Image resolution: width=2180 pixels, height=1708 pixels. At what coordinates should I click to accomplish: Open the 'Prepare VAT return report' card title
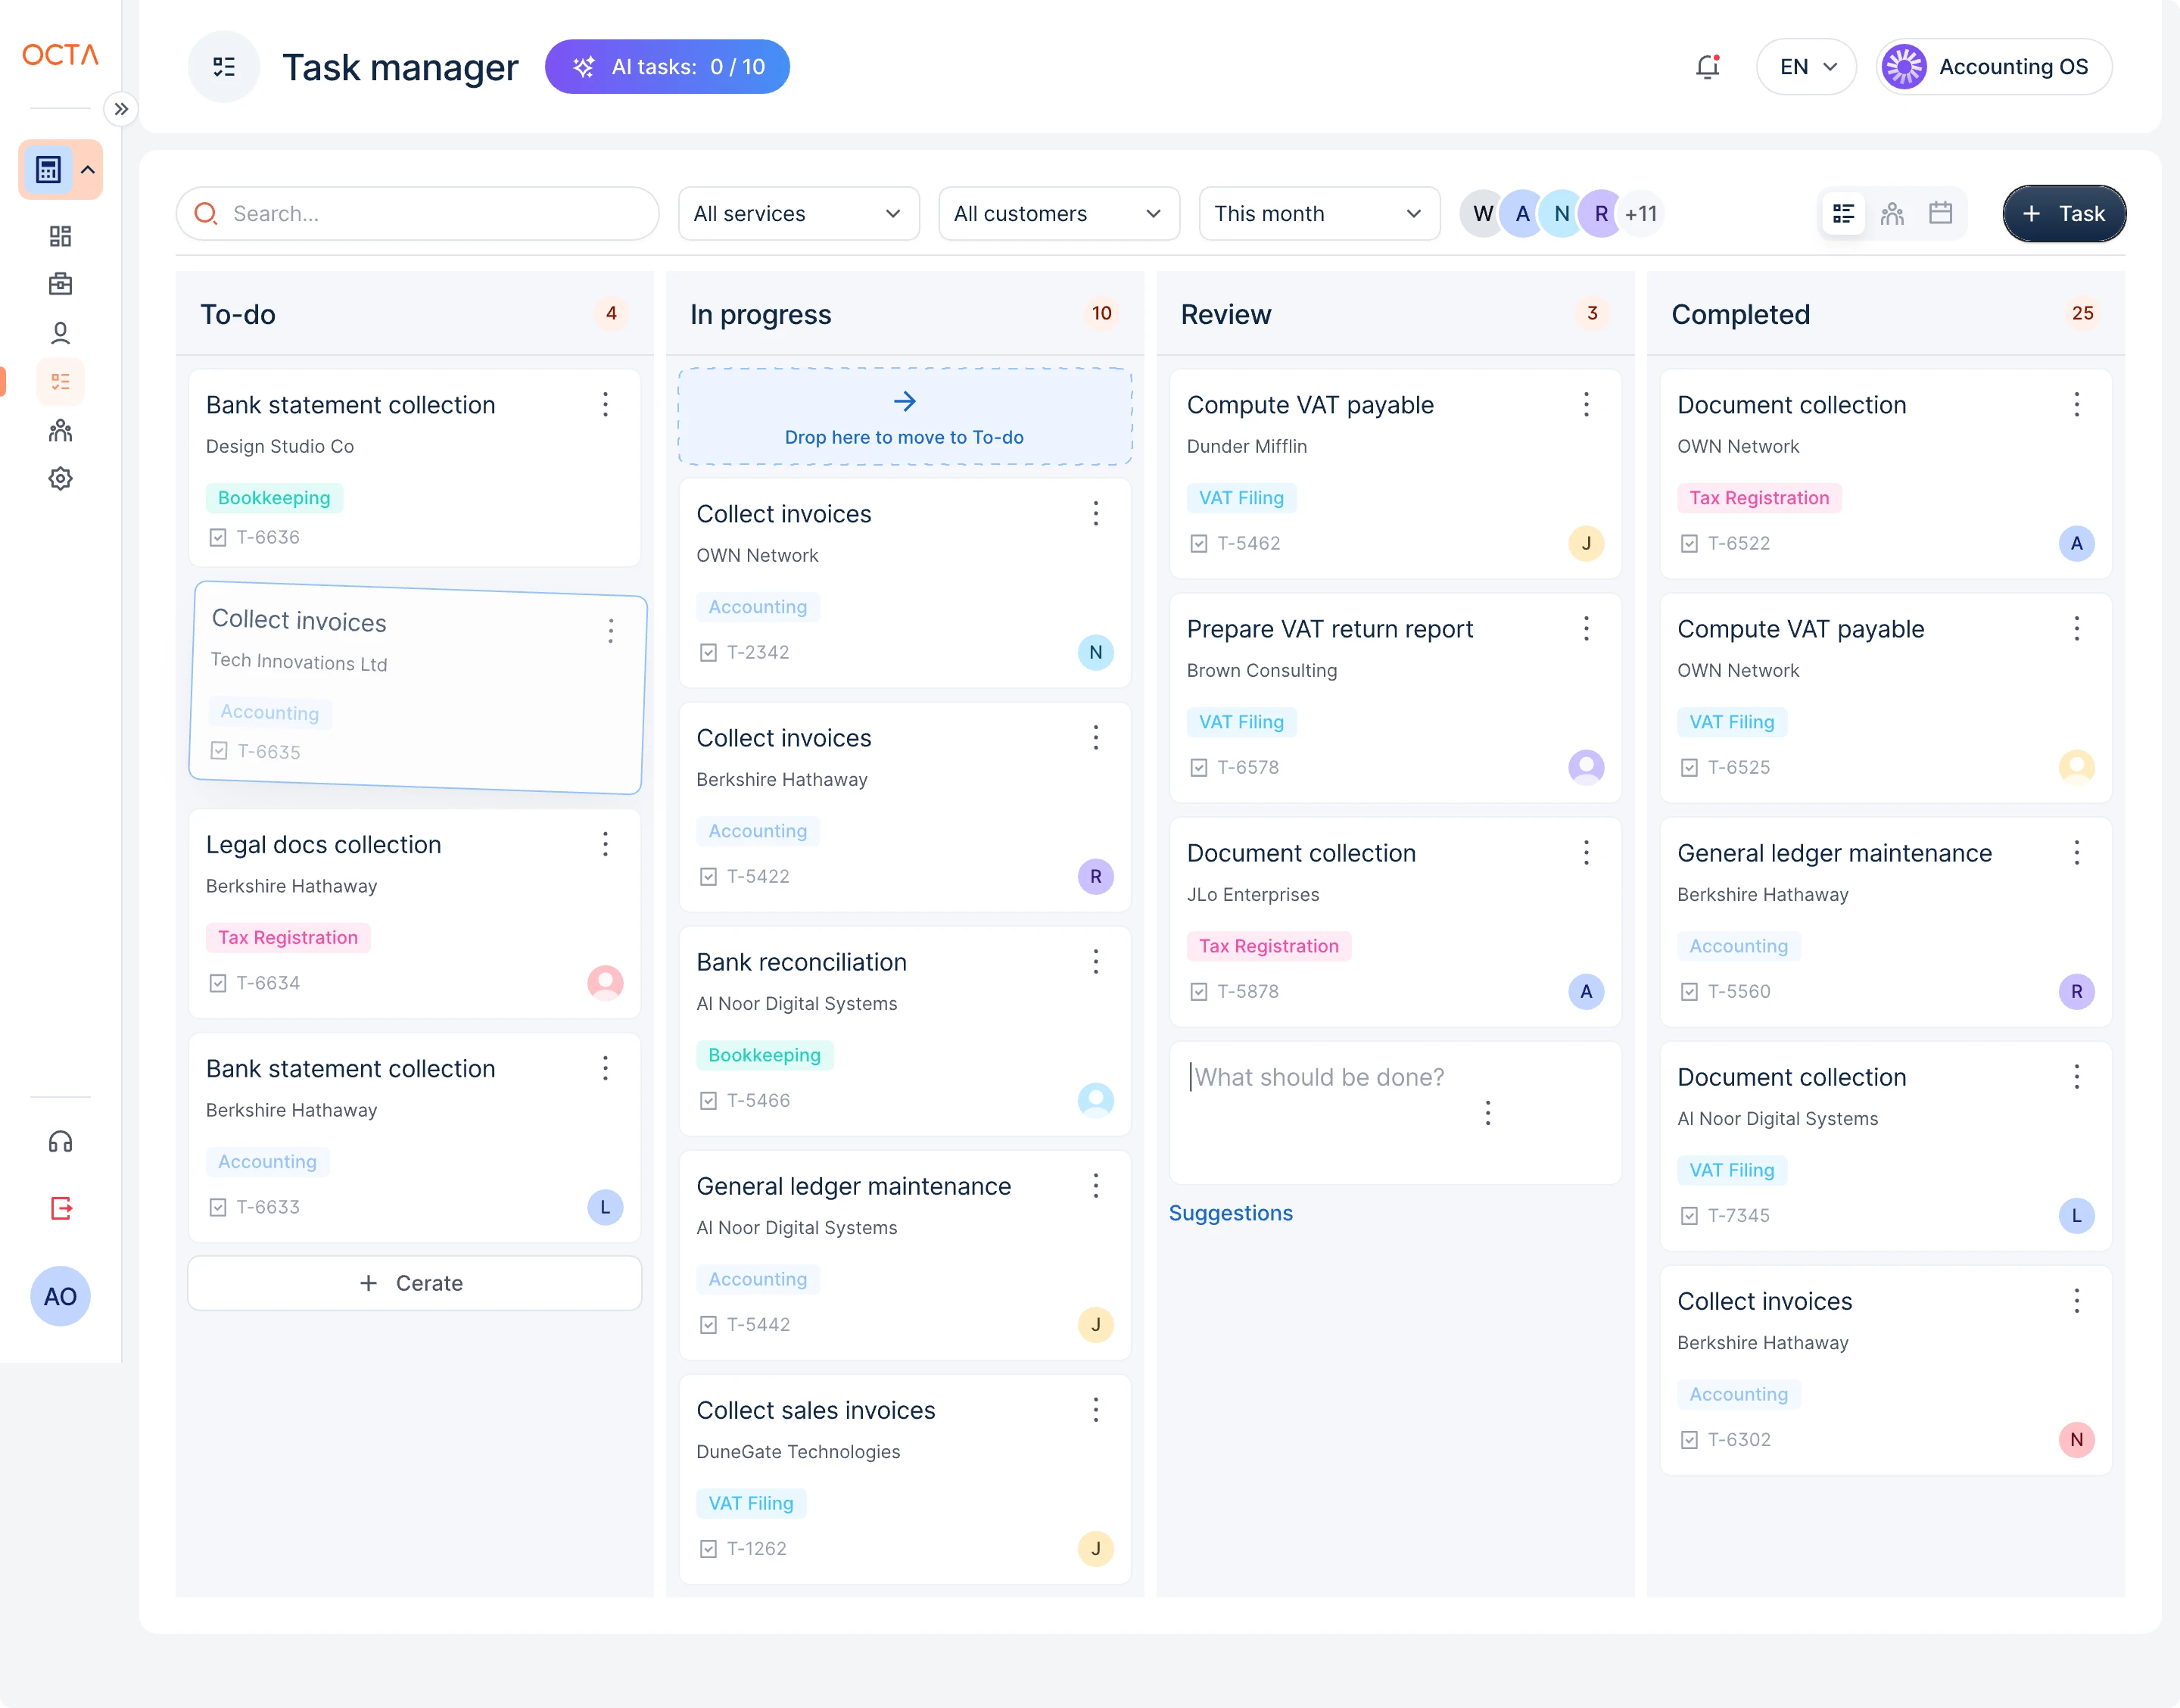pos(1329,629)
